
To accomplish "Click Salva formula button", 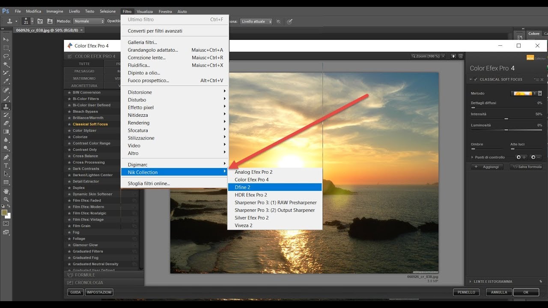I will [527, 167].
